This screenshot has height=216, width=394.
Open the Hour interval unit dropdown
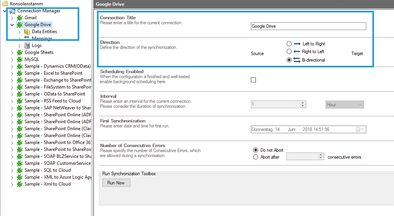coord(345,105)
